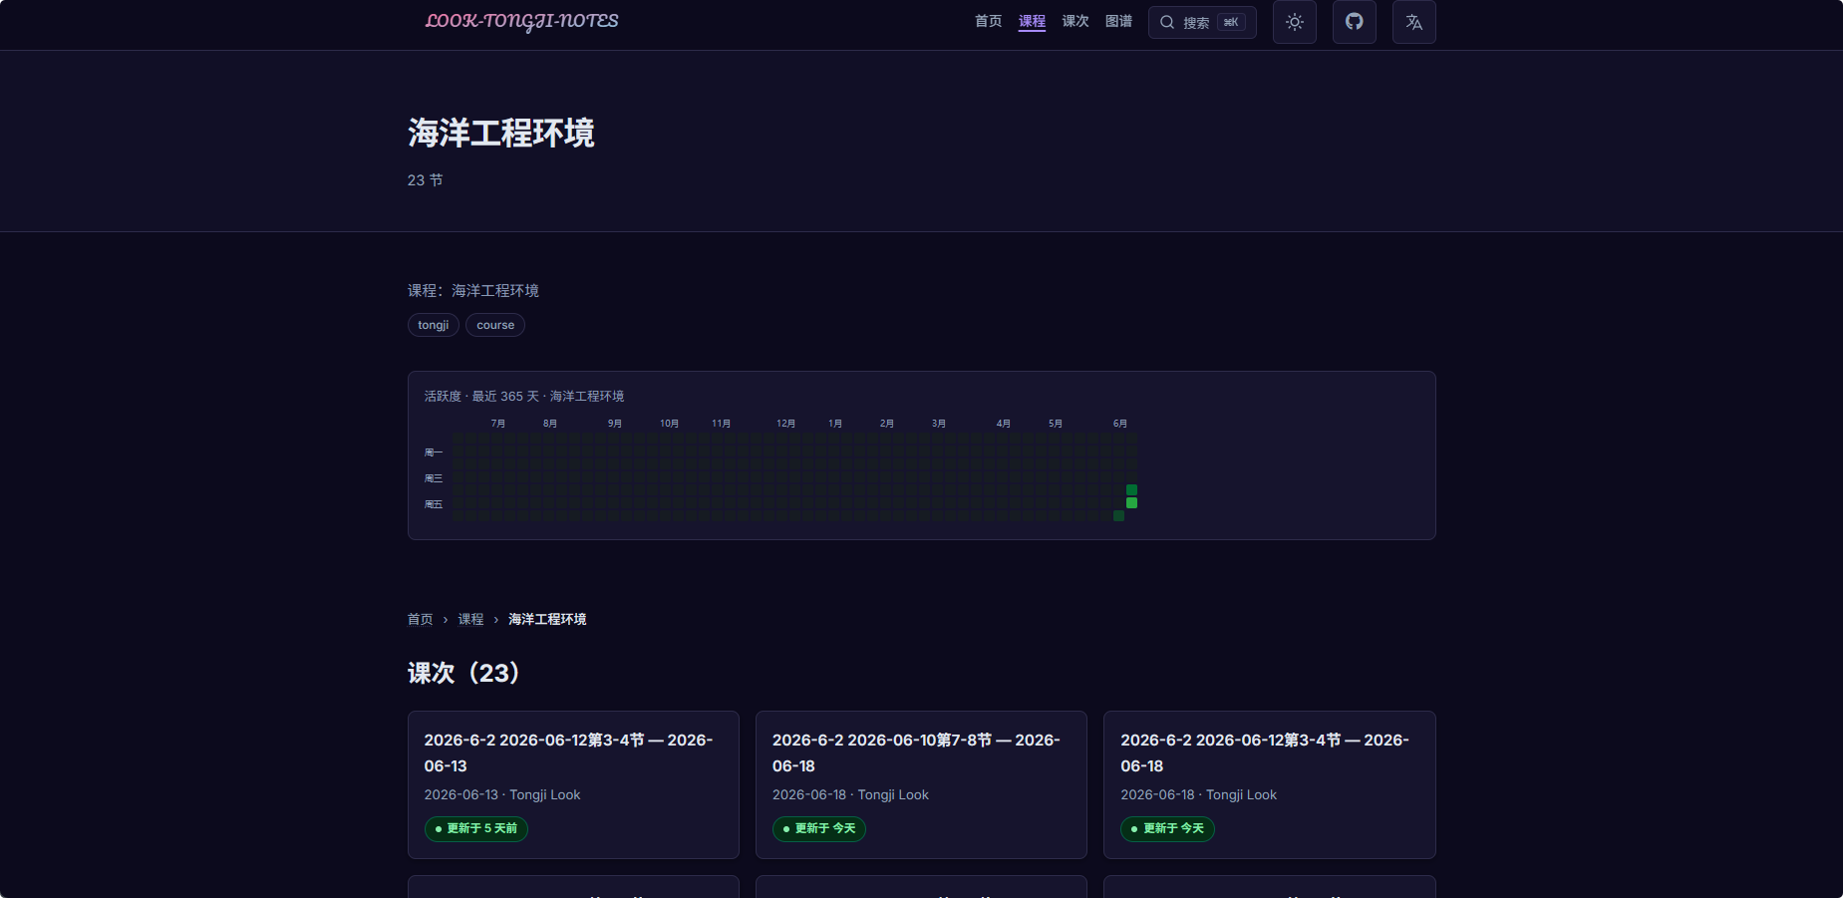Open the language translation icon
The image size is (1843, 898).
point(1414,22)
